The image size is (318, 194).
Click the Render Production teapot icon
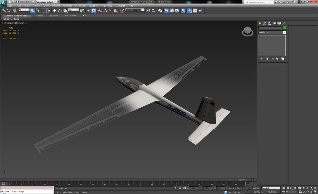(200, 11)
